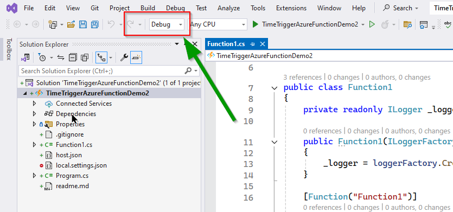Expand the Program.cs tree node
Screen dimensions: 453x212
(34, 176)
